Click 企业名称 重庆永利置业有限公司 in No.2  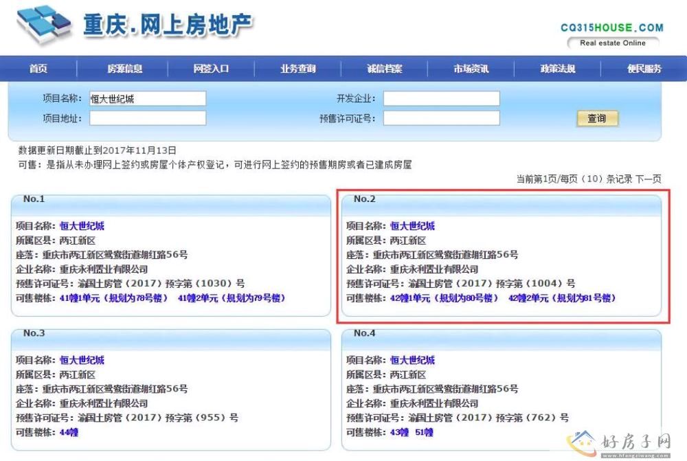coord(412,269)
